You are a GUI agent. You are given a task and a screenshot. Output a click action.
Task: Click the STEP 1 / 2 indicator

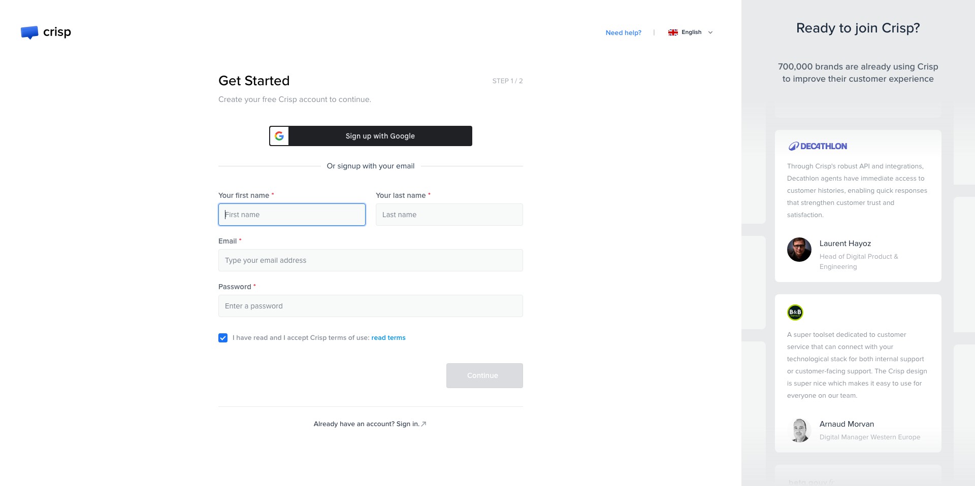click(x=507, y=81)
